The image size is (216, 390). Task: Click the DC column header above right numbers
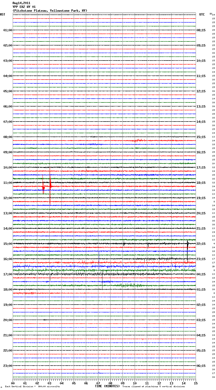pos(211,14)
